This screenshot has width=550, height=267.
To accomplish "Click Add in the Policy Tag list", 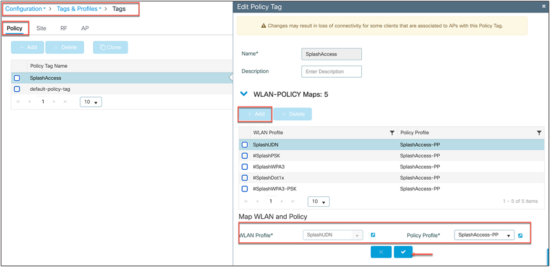I will (27, 47).
